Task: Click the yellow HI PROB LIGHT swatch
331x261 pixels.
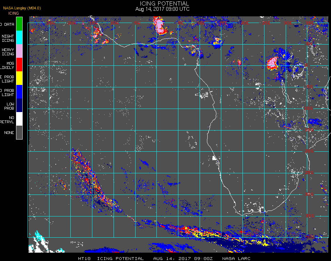Action: click(x=19, y=78)
